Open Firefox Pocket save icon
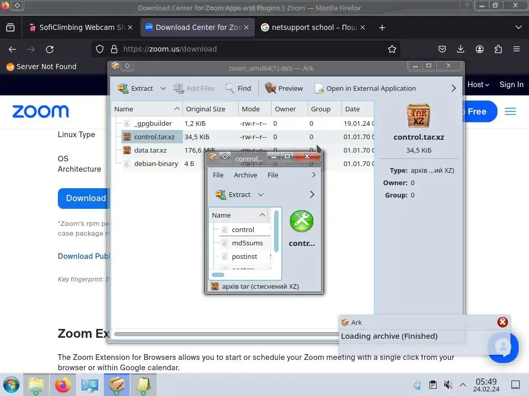The image size is (529, 396). tap(442, 49)
